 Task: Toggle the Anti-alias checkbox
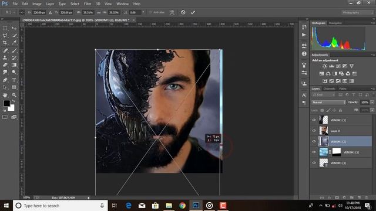(150, 12)
